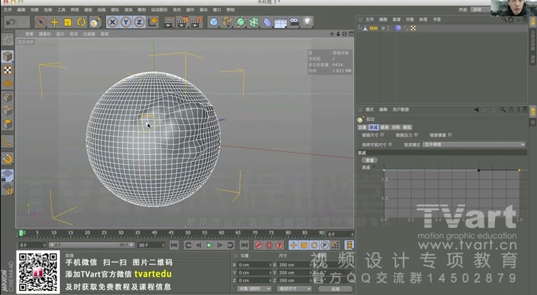Click the falloff curve black triangle point
This screenshot has width=537, height=295.
(479, 170)
